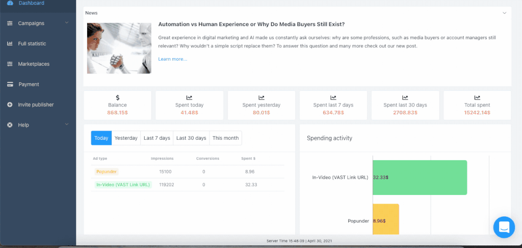Click the chart icon above Spent last 7 days
Image resolution: width=522 pixels, height=248 pixels.
tap(333, 97)
